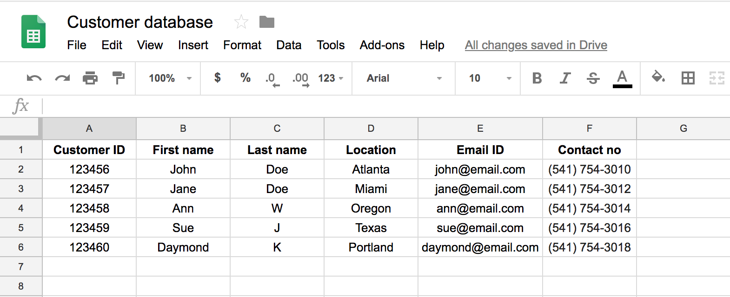Select column E header
Image resolution: width=730 pixels, height=297 pixels.
click(x=480, y=129)
